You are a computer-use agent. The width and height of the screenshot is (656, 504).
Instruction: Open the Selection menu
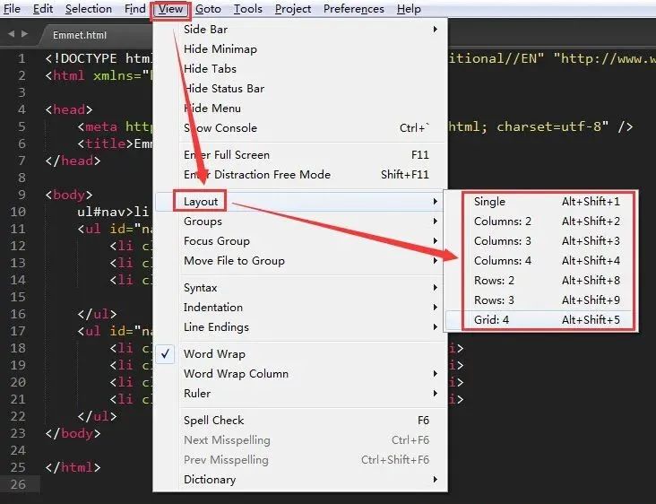(89, 9)
